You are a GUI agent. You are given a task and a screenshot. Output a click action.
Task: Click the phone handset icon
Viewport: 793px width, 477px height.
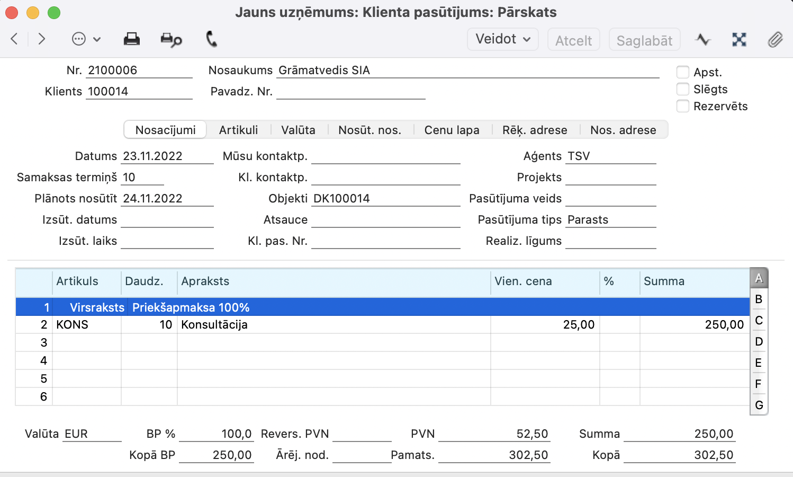point(211,39)
